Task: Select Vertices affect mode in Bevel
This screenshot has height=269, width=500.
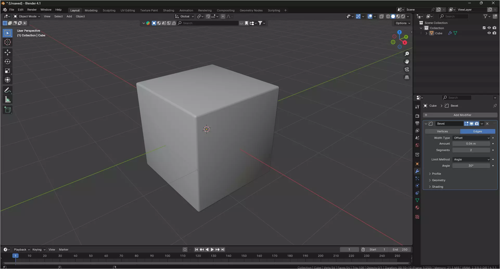Action: click(443, 131)
